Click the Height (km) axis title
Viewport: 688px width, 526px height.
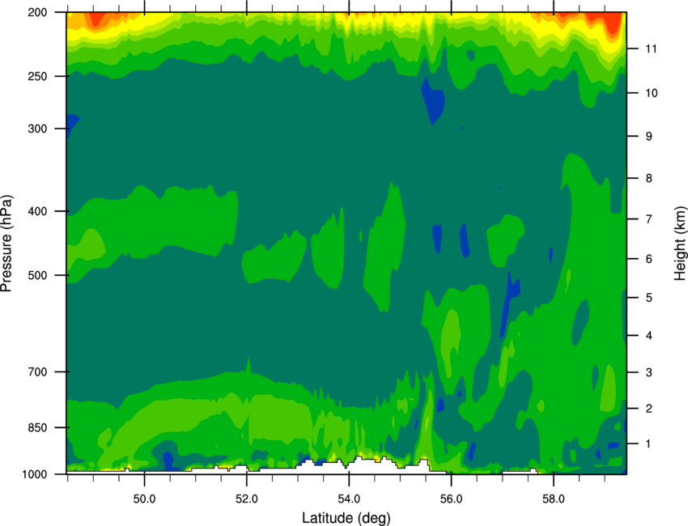click(680, 244)
